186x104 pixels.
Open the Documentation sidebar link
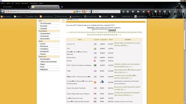45,59
